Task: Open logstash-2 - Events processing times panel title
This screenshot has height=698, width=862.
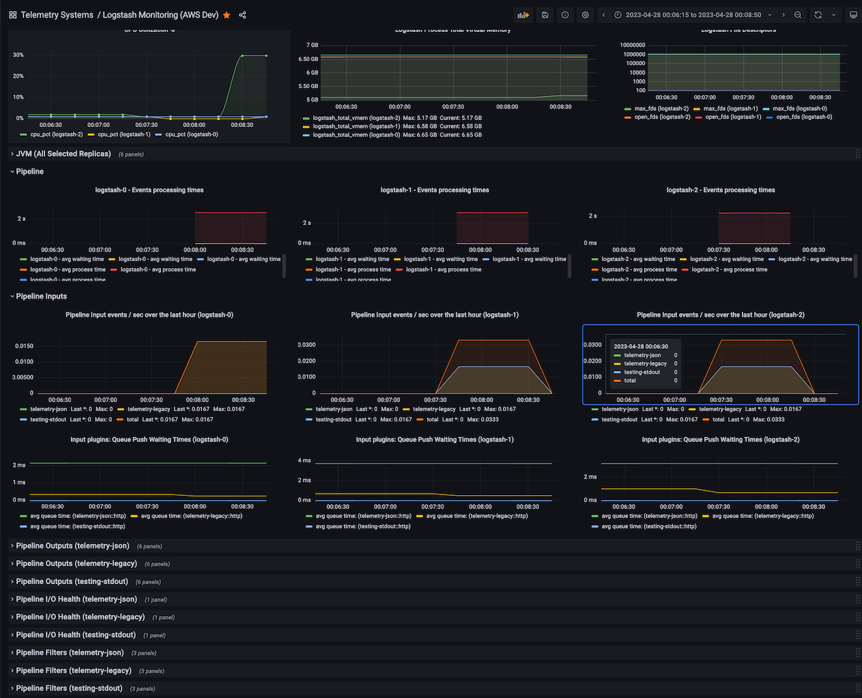Action: (x=720, y=190)
